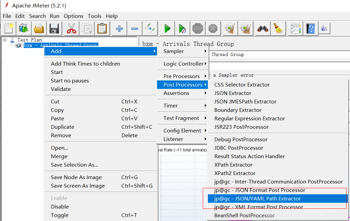Choose Remove in context menu

coord(100,136)
